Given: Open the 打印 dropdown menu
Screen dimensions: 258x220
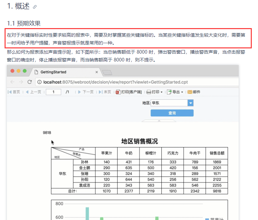Looking at the screenshot, I should click(x=154, y=92).
